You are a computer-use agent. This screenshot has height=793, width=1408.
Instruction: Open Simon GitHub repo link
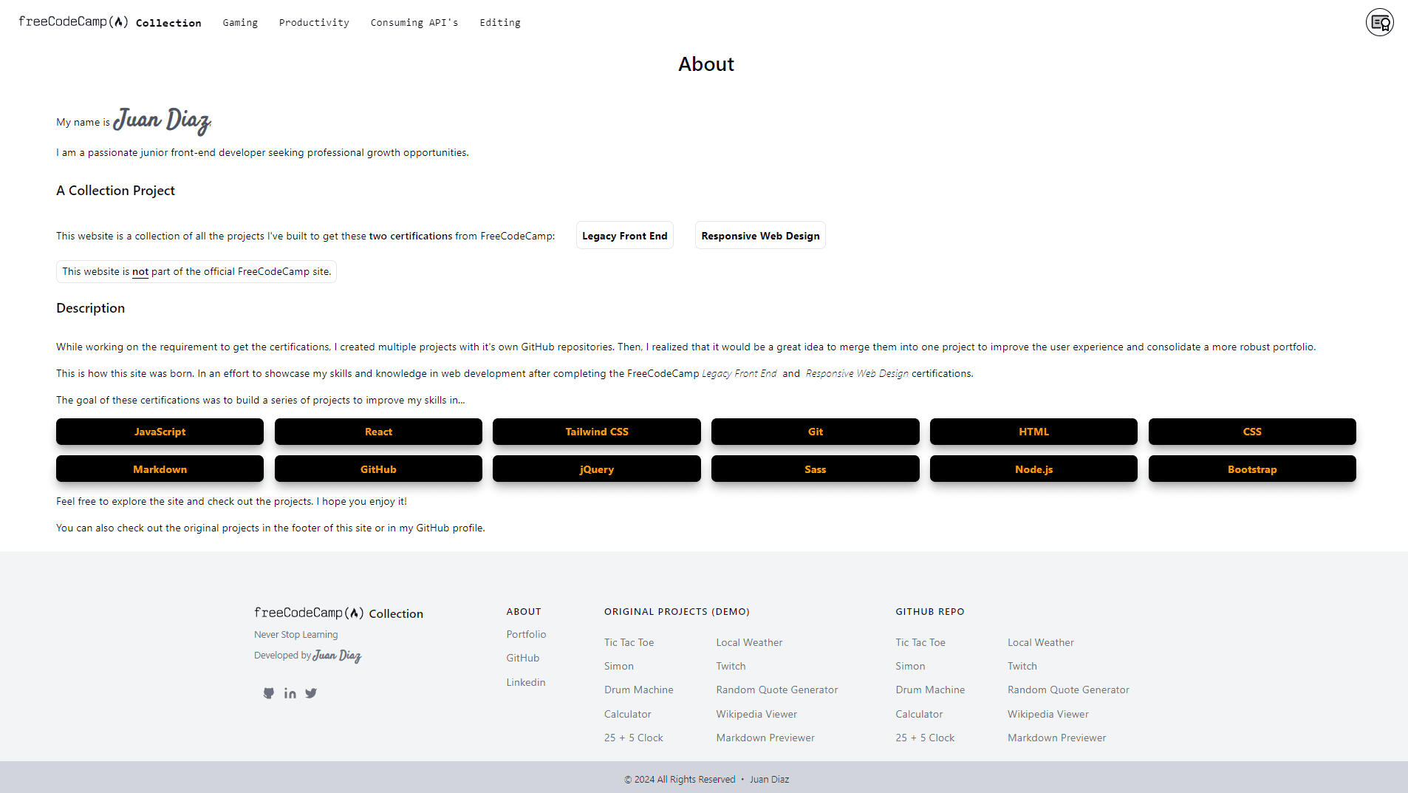point(910,666)
